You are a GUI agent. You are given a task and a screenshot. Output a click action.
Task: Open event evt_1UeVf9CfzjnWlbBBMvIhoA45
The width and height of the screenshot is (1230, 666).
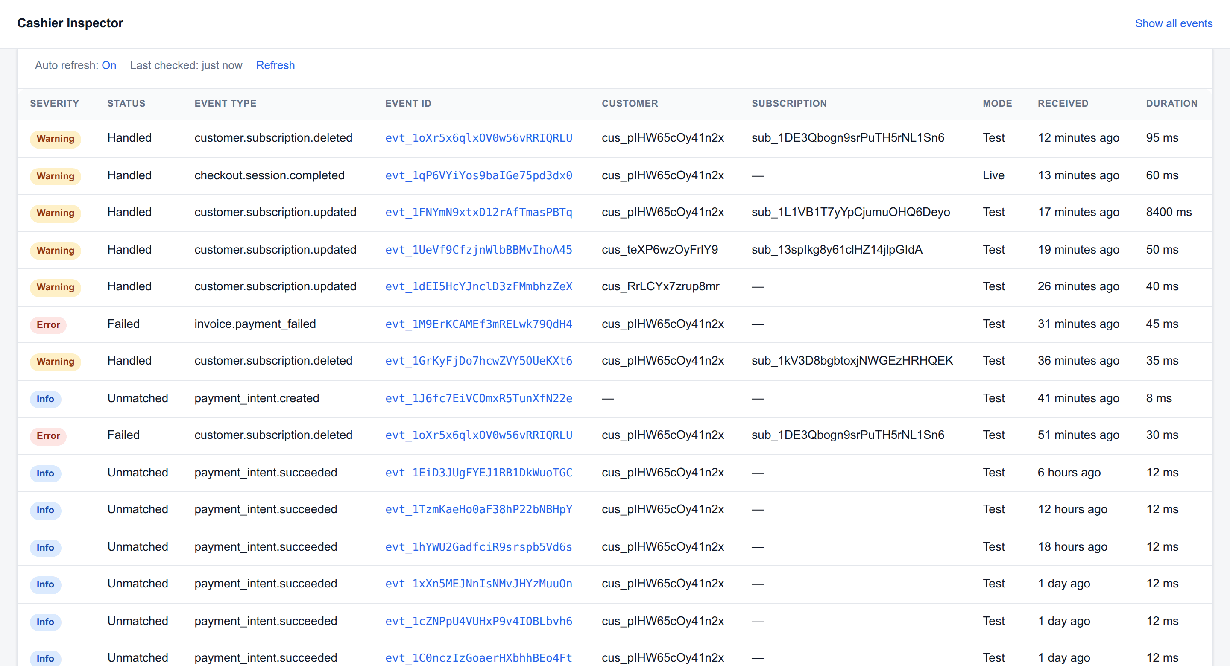tap(478, 250)
